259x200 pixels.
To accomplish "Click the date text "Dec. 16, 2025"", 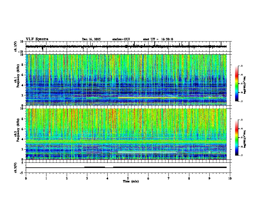I will (91, 39).
